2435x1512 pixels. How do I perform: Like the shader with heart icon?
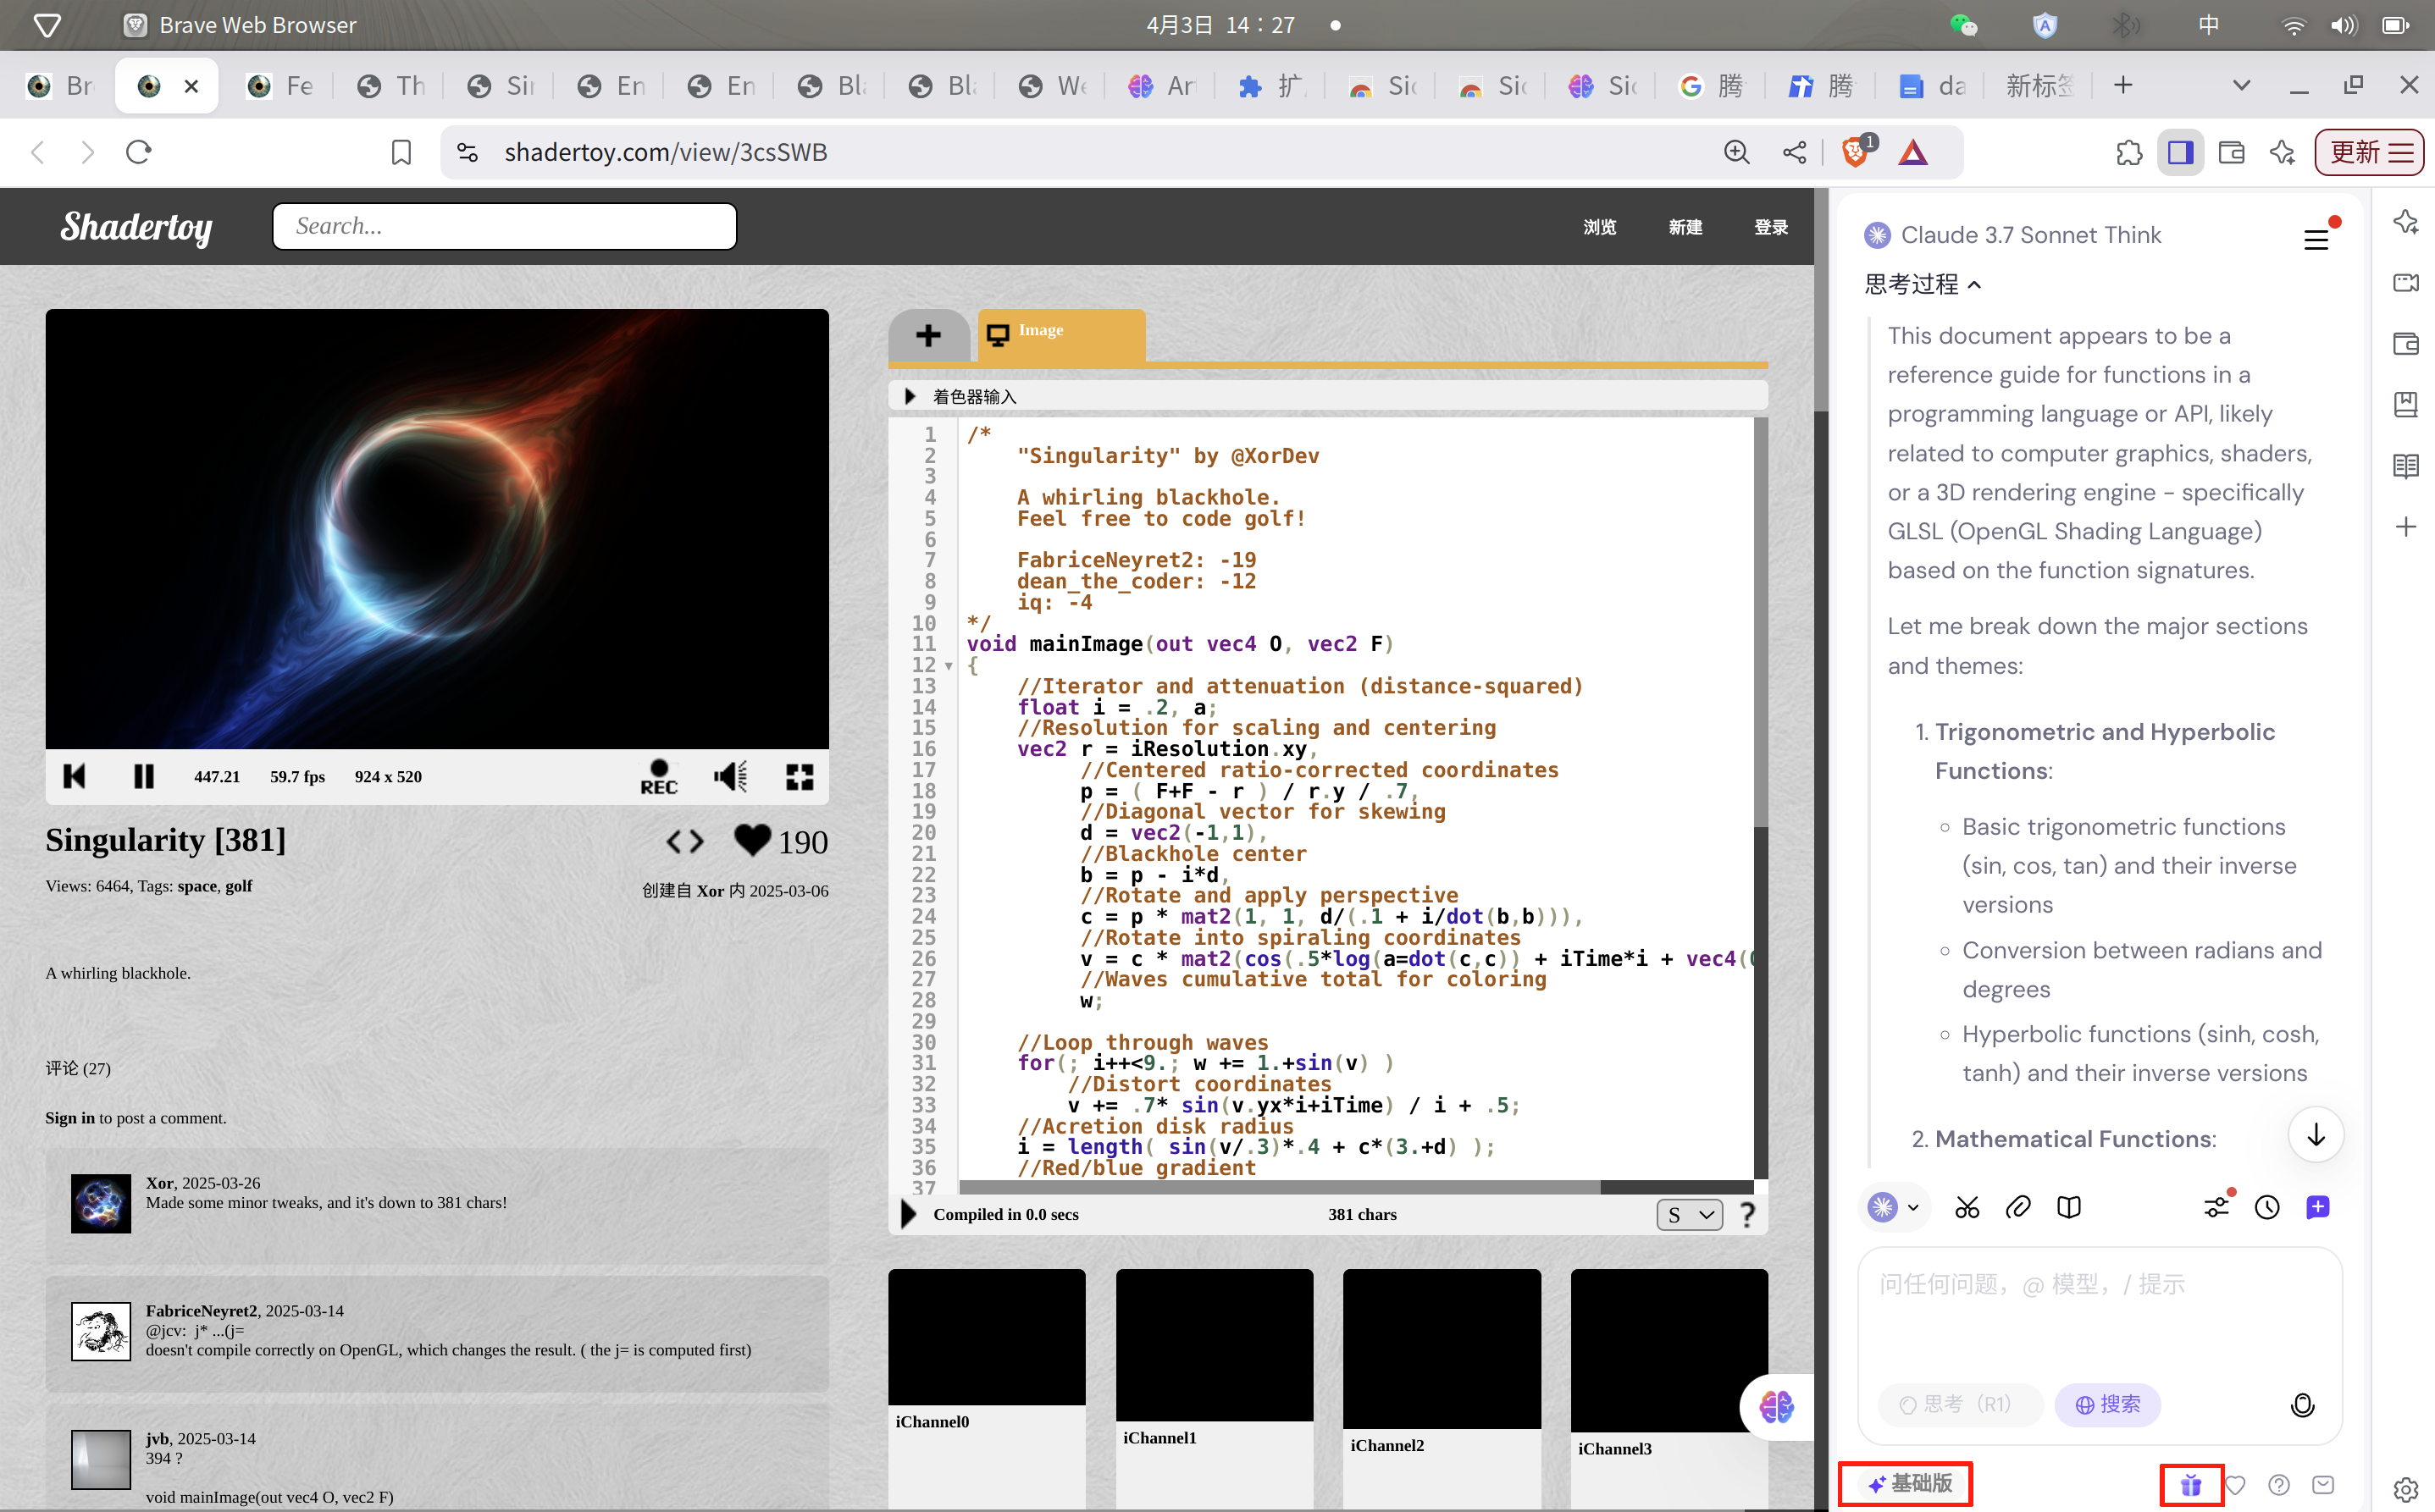pos(752,840)
